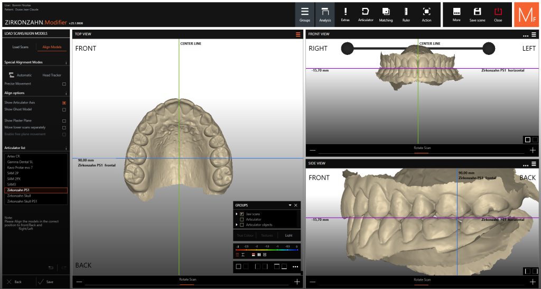Image resolution: width=541 pixels, height=289 pixels.
Task: Open Front View three-dots options
Action: (526, 35)
